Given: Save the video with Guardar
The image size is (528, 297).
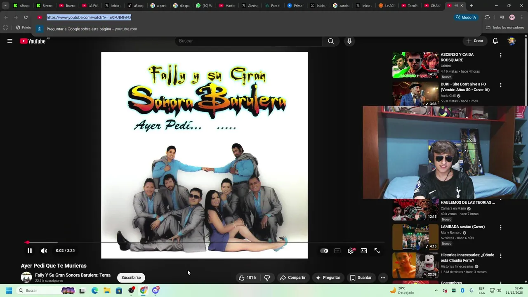Looking at the screenshot, I should point(361,278).
